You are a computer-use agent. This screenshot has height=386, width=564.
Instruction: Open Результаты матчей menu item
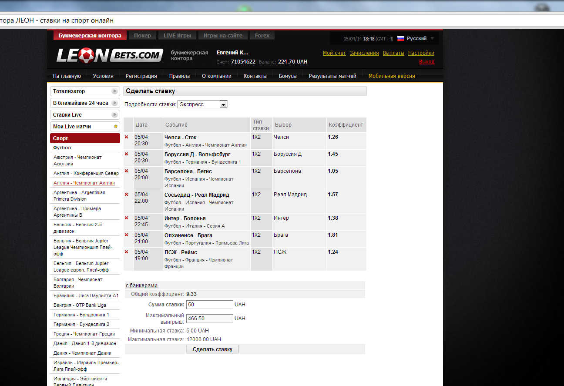pos(332,76)
